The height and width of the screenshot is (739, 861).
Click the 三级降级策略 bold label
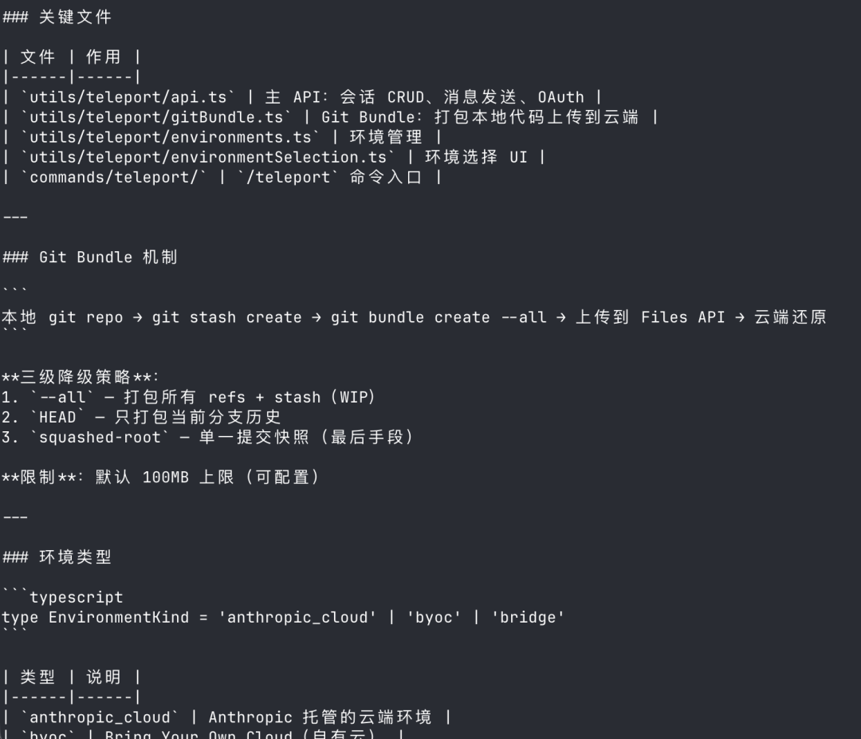(x=76, y=377)
